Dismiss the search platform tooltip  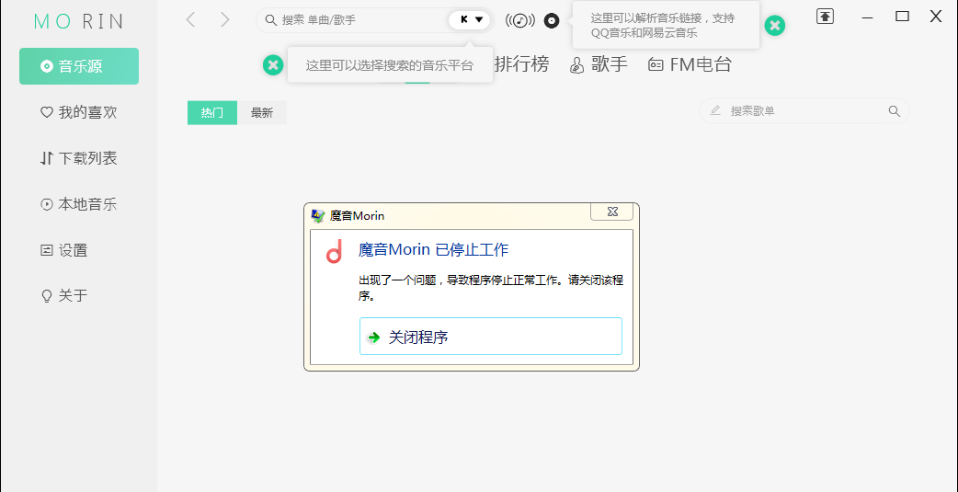(273, 64)
